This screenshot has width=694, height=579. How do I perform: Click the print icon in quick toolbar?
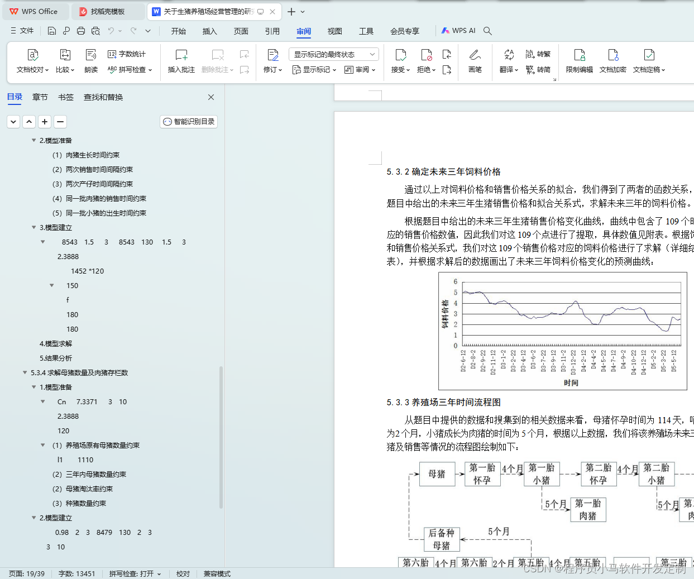point(81,31)
